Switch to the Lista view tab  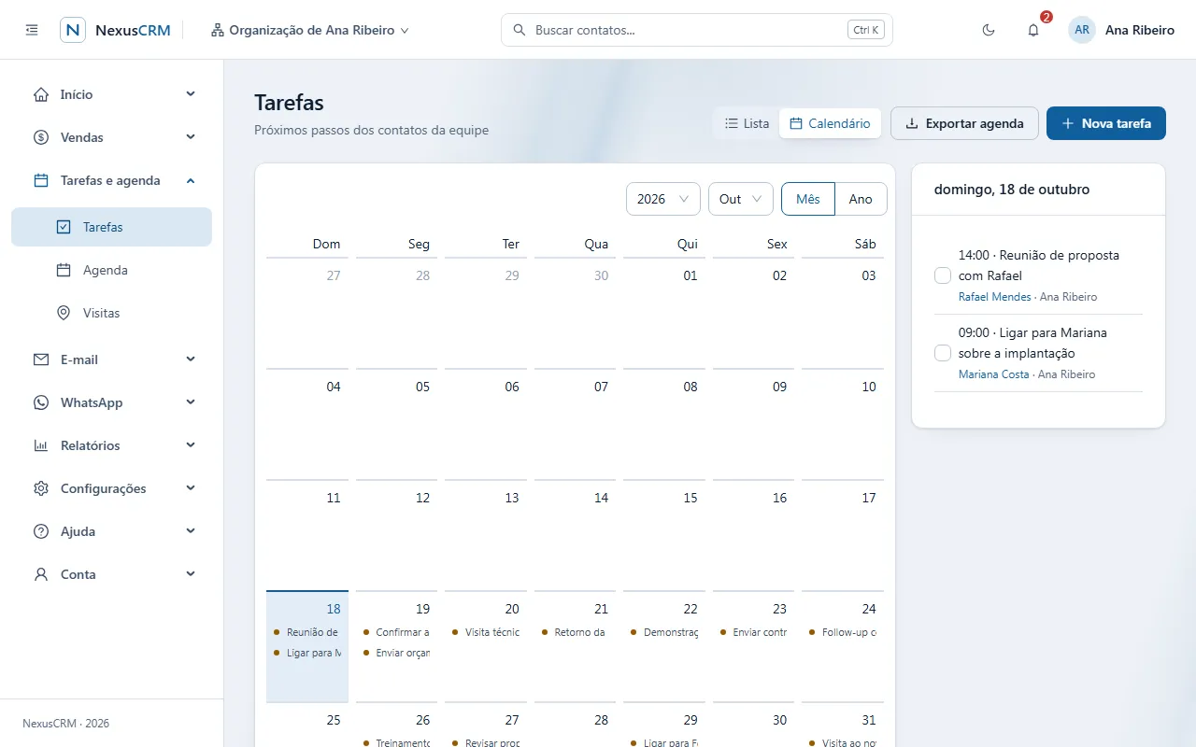[747, 123]
